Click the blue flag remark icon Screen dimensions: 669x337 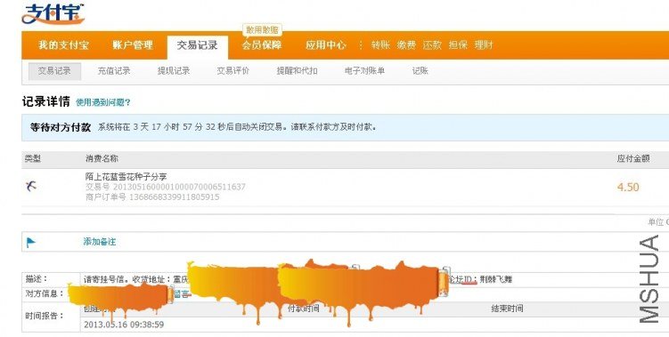(x=30, y=243)
